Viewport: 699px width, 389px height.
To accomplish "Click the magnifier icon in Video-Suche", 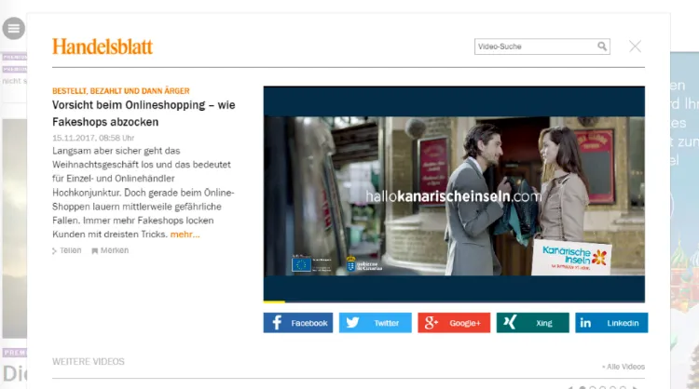I will point(602,47).
